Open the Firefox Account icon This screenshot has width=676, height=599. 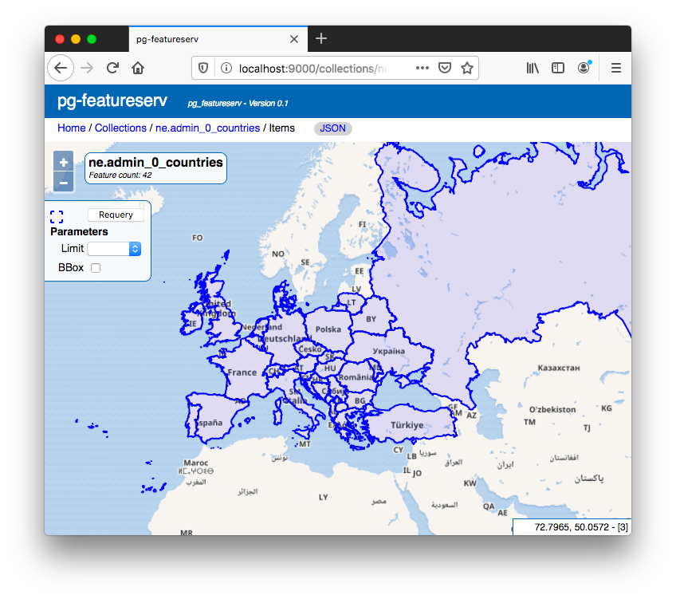[584, 68]
